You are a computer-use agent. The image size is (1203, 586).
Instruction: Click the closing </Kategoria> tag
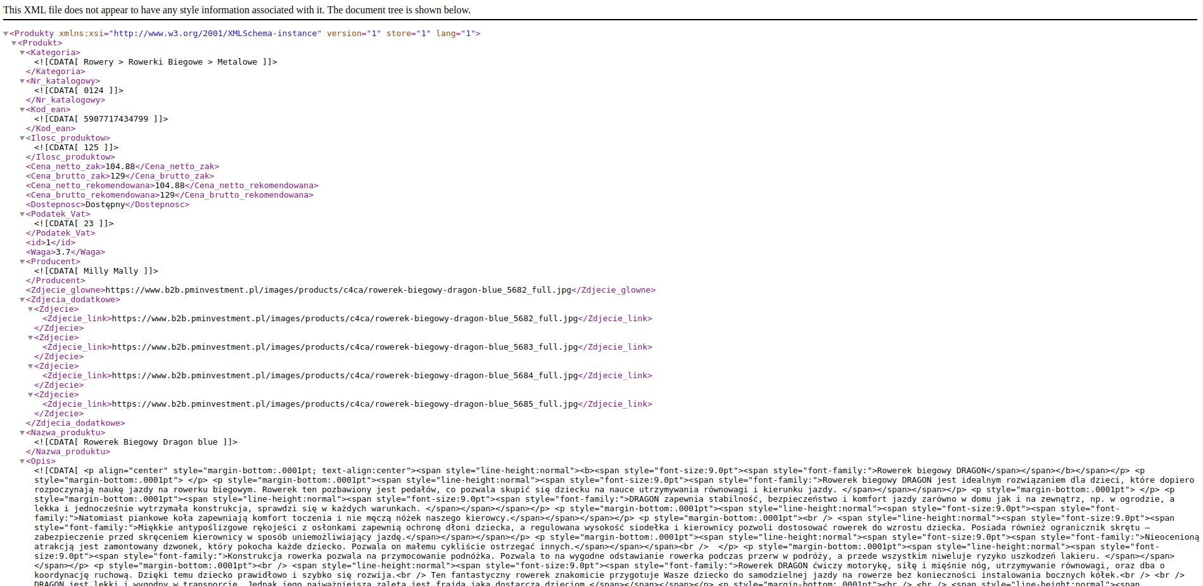pyautogui.click(x=56, y=72)
